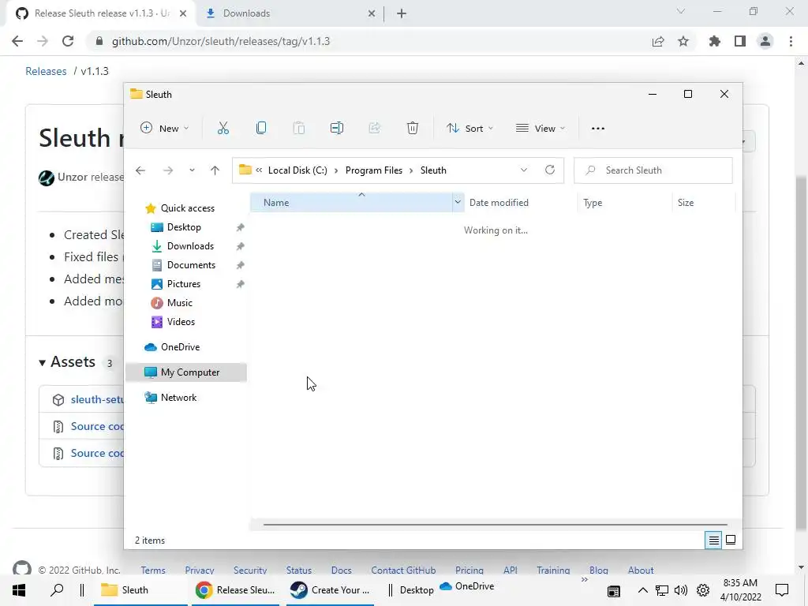The width and height of the screenshot is (808, 606).
Task: Open Music in navigation pane
Action: (x=179, y=303)
